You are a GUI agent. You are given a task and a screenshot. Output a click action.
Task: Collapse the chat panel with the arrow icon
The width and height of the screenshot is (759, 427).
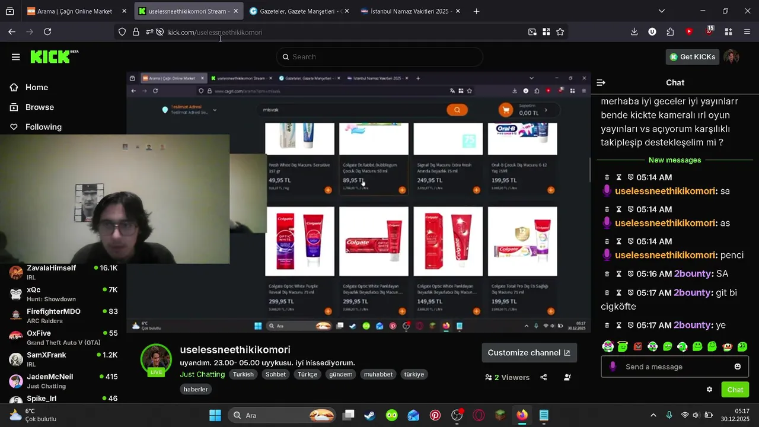(601, 83)
